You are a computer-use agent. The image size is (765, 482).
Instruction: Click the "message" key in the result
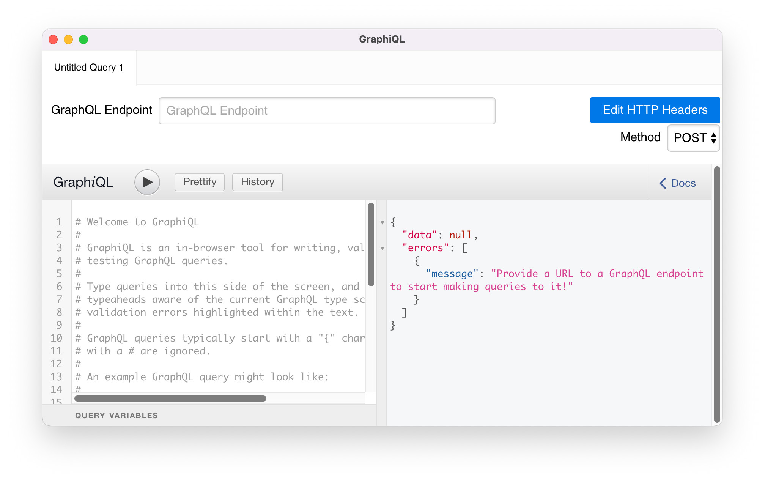click(452, 274)
